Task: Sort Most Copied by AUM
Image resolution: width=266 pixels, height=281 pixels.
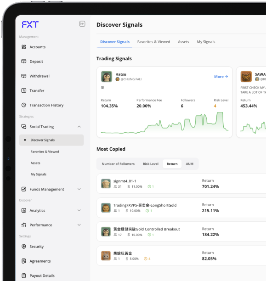Action: pyautogui.click(x=190, y=164)
